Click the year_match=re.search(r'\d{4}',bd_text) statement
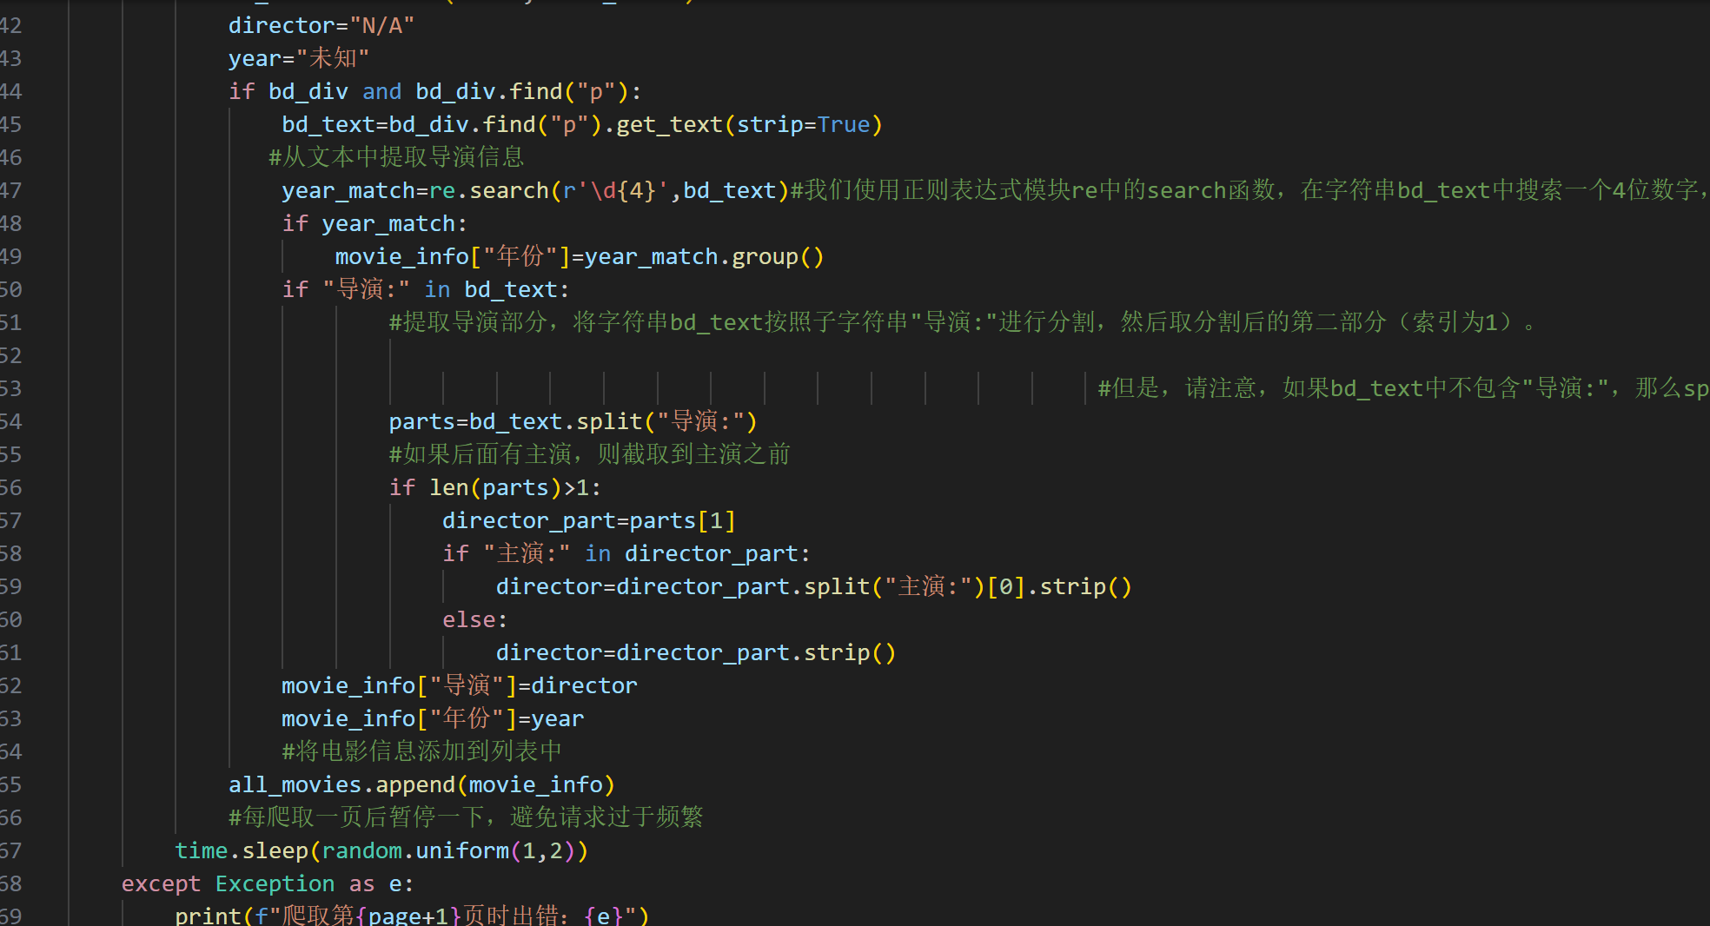 (x=535, y=191)
